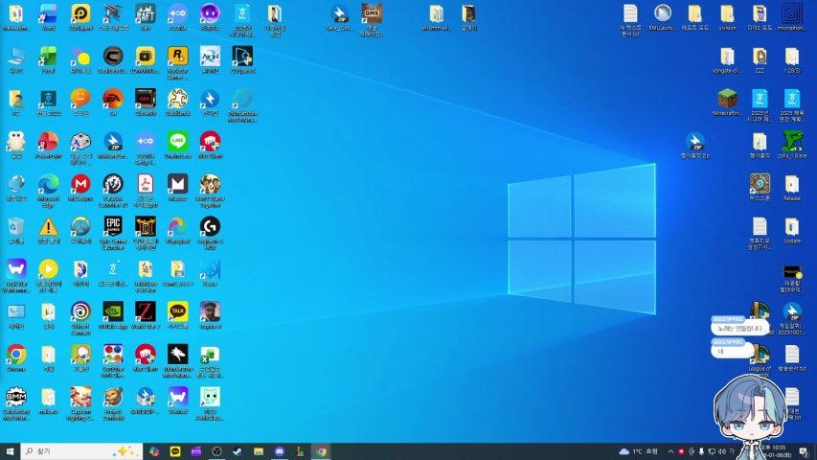Click the Windows Start button
The image size is (817, 460).
tap(11, 450)
